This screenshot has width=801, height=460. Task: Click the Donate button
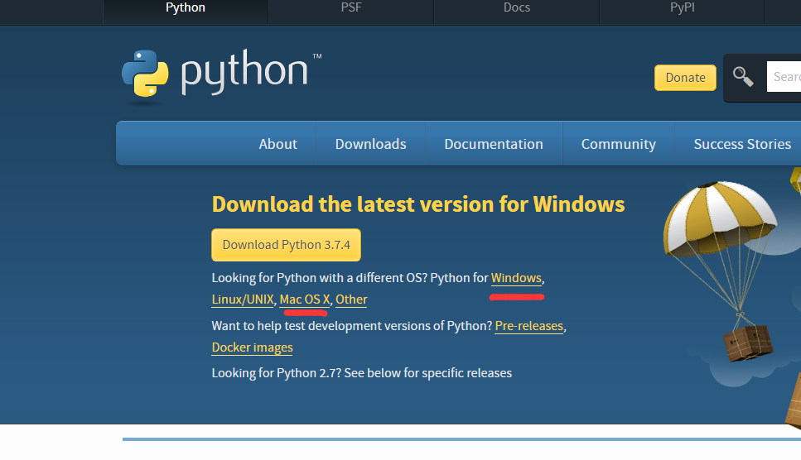(x=685, y=78)
